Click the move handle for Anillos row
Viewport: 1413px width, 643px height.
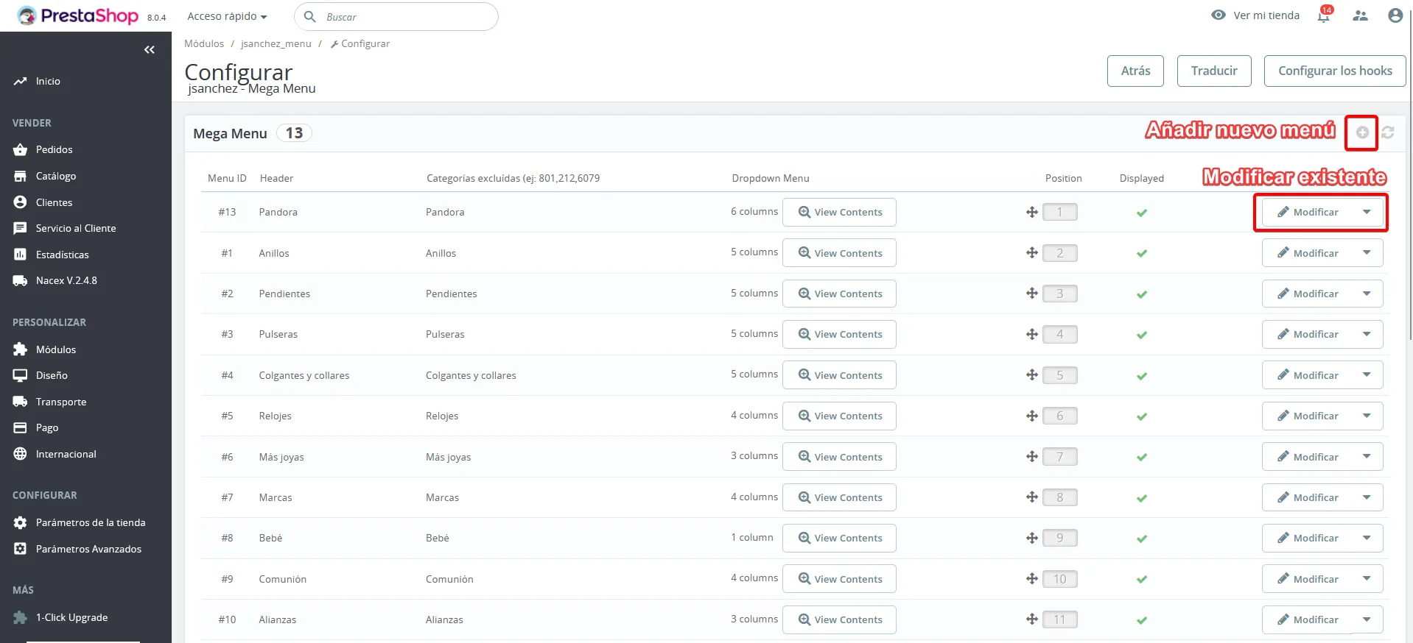click(x=1032, y=253)
